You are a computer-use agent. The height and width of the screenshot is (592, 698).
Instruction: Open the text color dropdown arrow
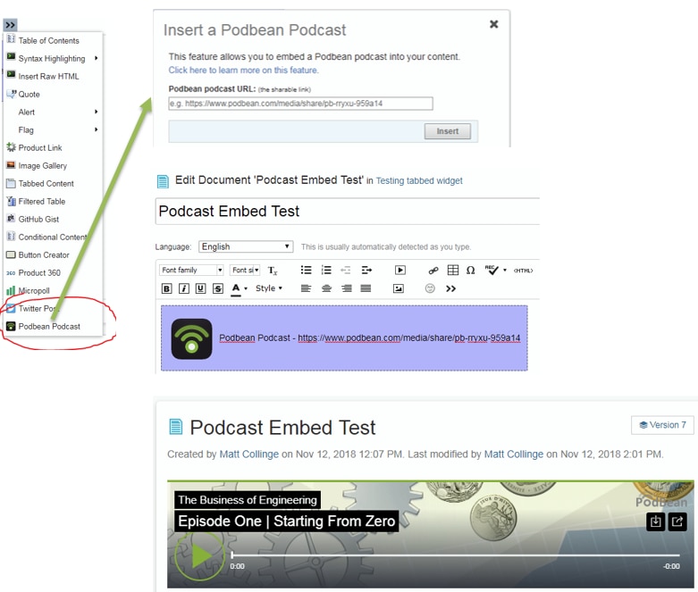coord(246,288)
